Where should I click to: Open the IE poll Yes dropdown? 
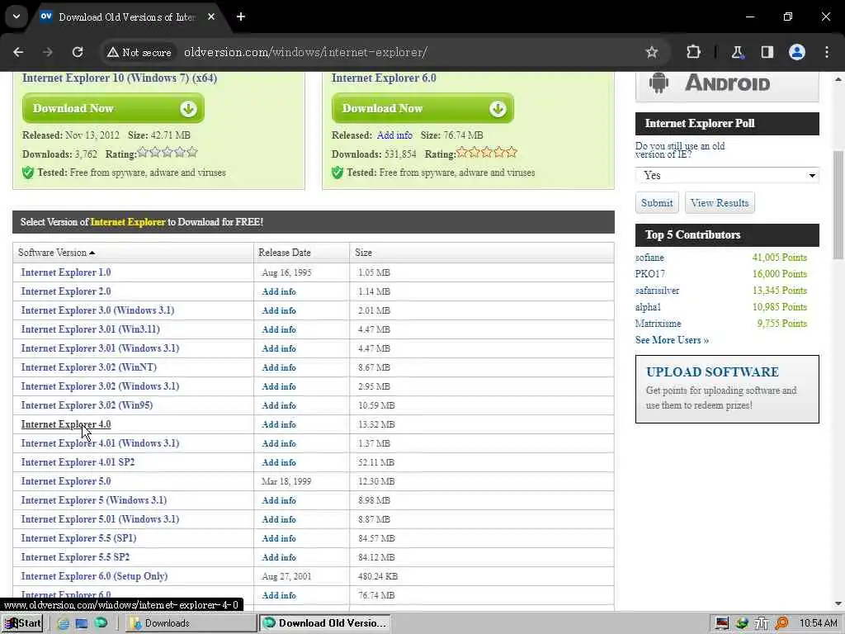(x=727, y=175)
